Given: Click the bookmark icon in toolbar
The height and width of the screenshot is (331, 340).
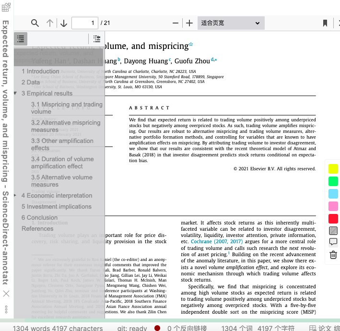Looking at the screenshot, I should pyautogui.click(x=325, y=23).
